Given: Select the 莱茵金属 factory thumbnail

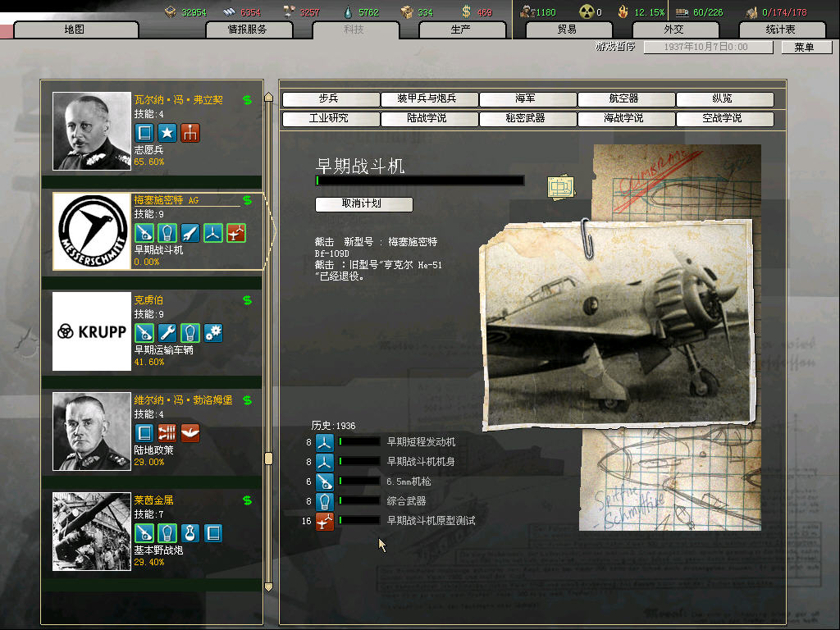Looking at the screenshot, I should [92, 532].
